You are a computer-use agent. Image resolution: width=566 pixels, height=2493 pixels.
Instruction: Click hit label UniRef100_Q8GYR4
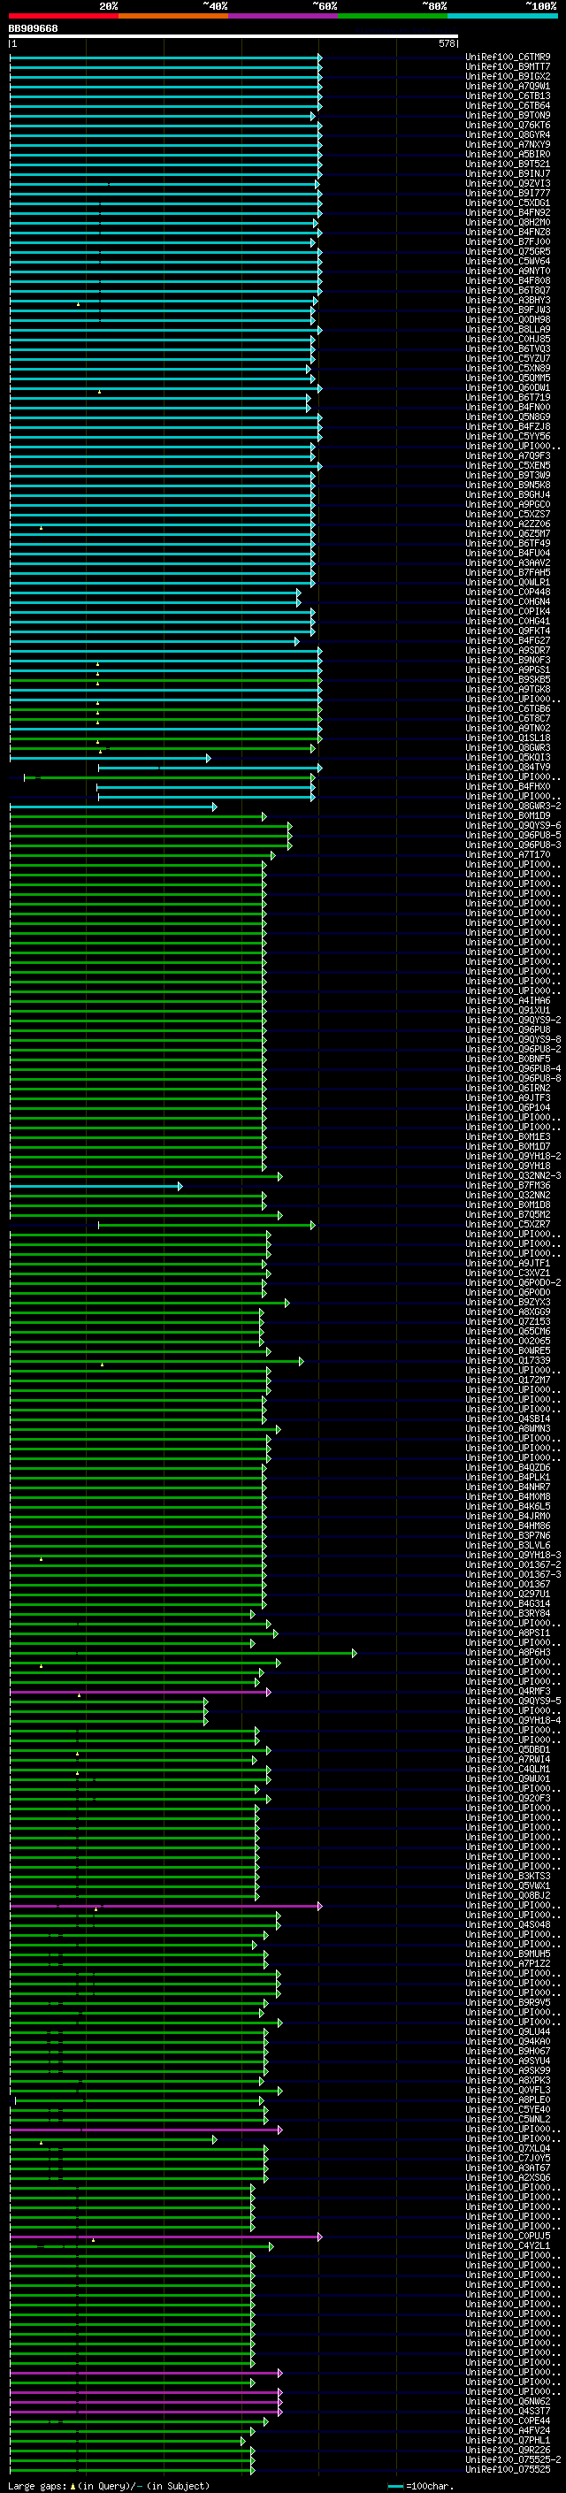(508, 134)
